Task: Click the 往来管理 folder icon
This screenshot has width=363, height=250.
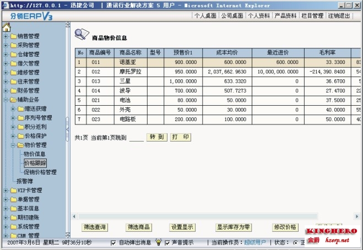Action: coord(14,81)
